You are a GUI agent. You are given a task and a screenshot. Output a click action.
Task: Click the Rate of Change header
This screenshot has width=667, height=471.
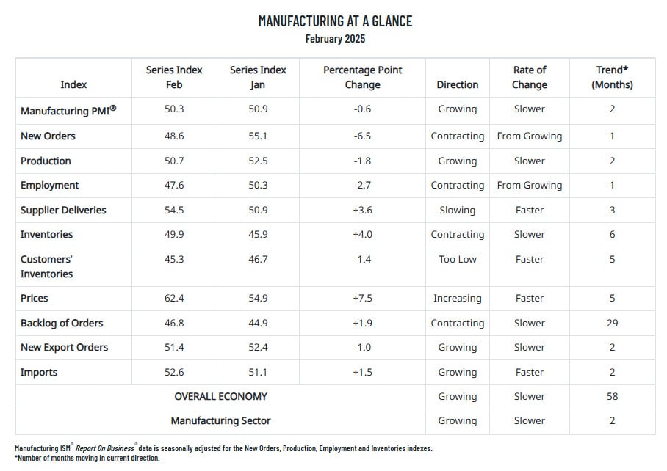[529, 77]
